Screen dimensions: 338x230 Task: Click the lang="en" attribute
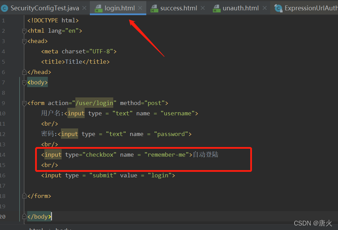coord(64,31)
